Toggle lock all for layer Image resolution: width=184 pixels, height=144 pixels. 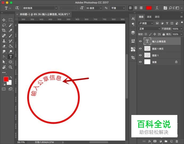(x=164, y=34)
